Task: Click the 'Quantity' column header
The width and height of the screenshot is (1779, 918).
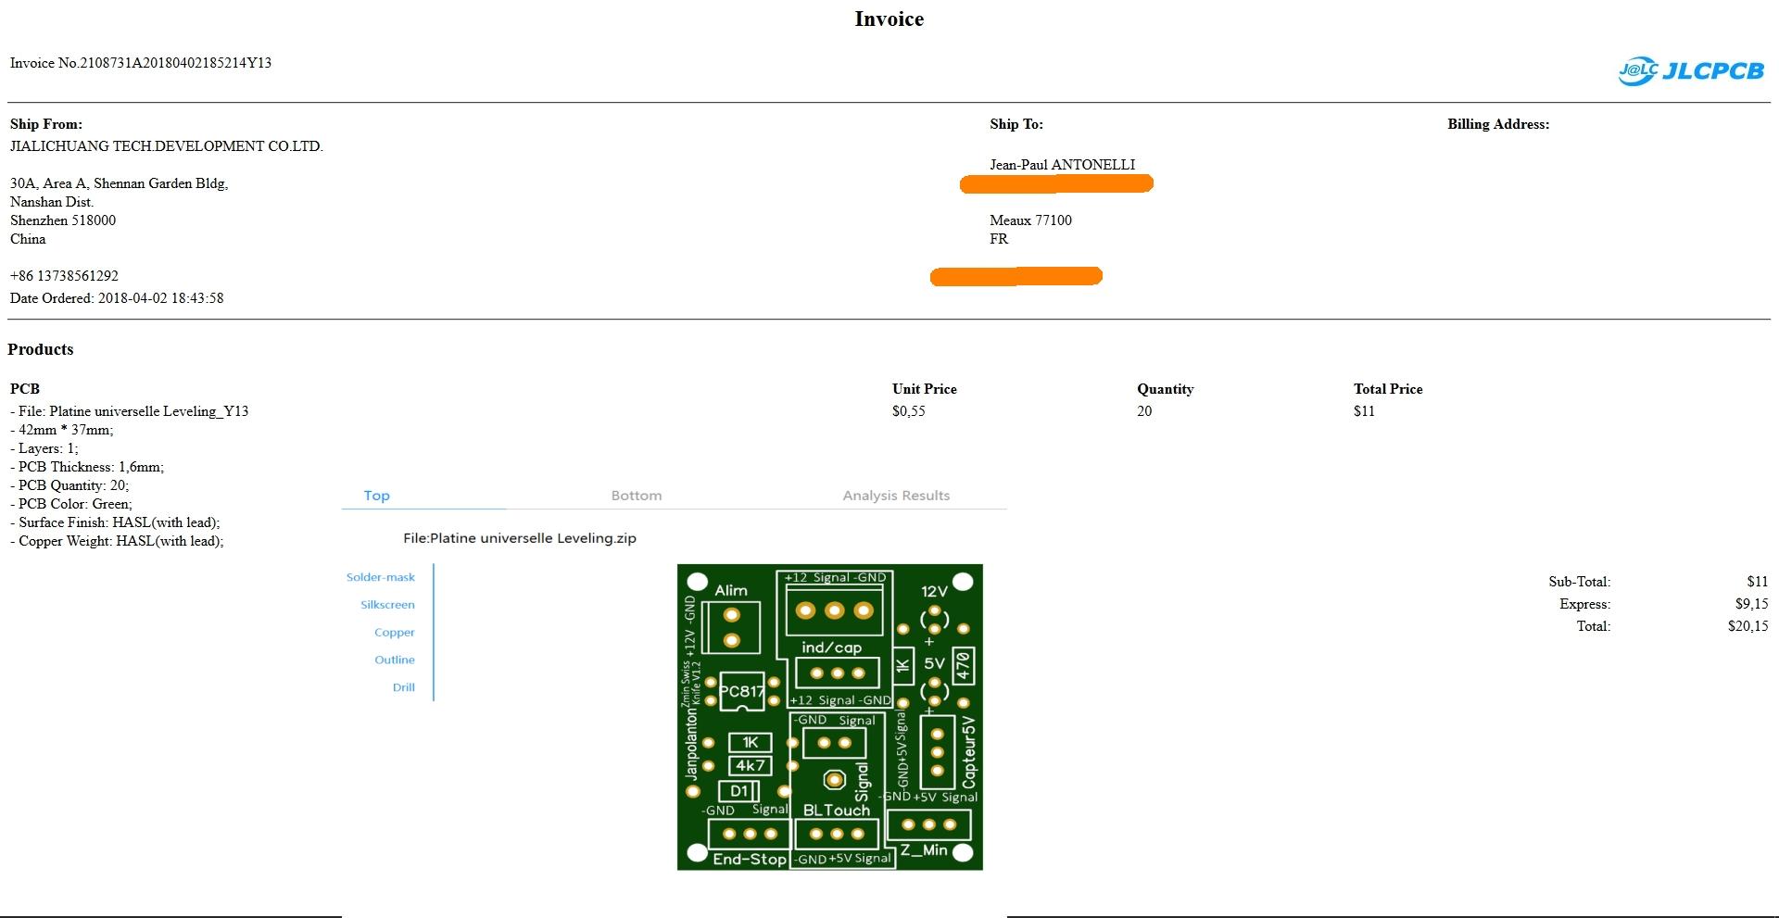Action: click(x=1166, y=389)
